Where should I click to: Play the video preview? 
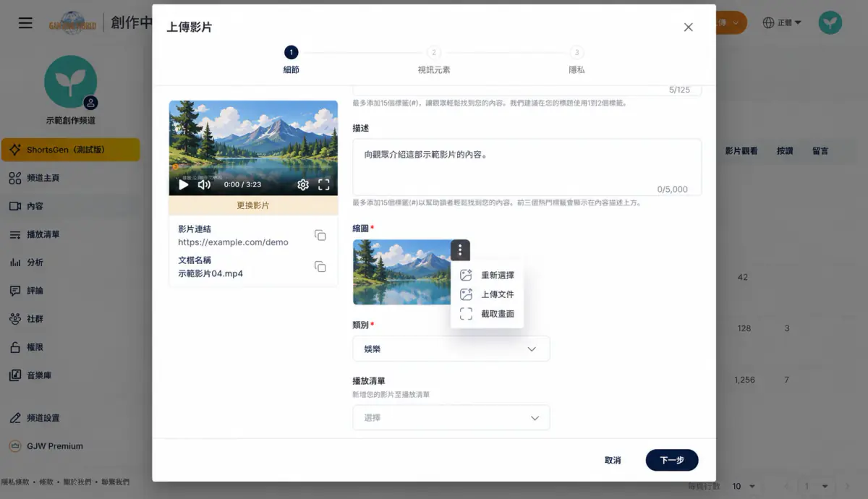tap(184, 185)
